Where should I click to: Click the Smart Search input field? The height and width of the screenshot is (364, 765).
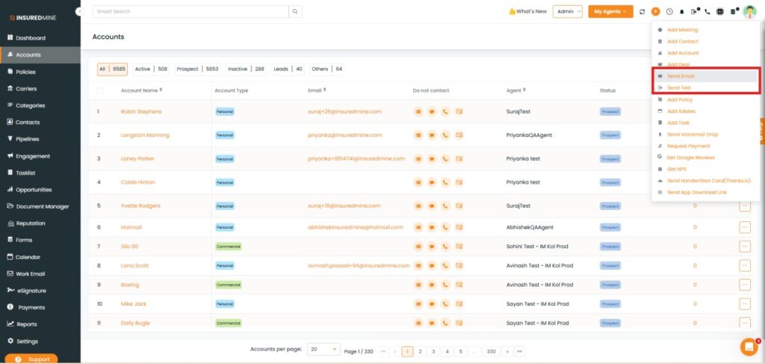tap(191, 12)
